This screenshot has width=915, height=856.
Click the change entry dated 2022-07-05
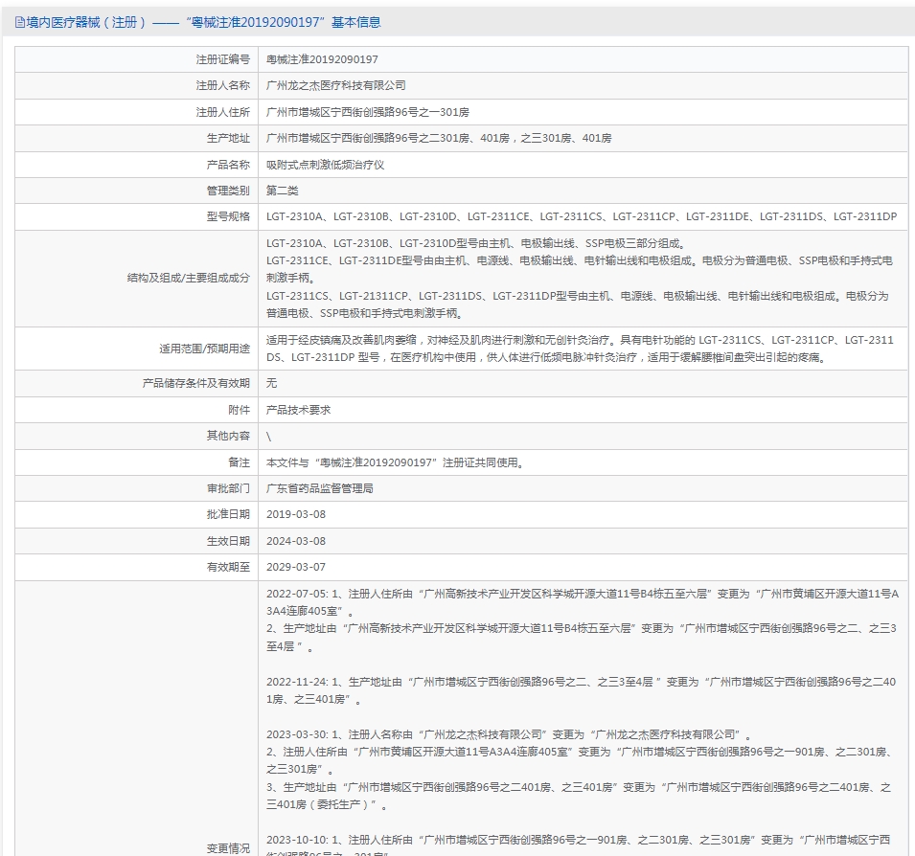[583, 619]
